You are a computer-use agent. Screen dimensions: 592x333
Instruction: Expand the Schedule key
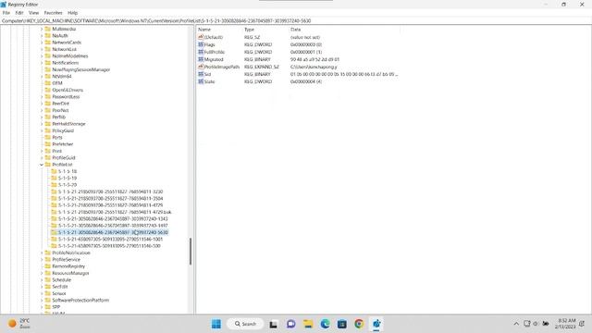[x=42, y=280]
